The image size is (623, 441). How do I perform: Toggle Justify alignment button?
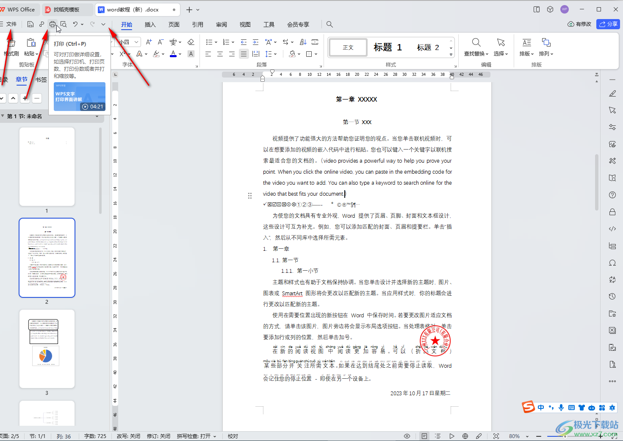pos(244,54)
